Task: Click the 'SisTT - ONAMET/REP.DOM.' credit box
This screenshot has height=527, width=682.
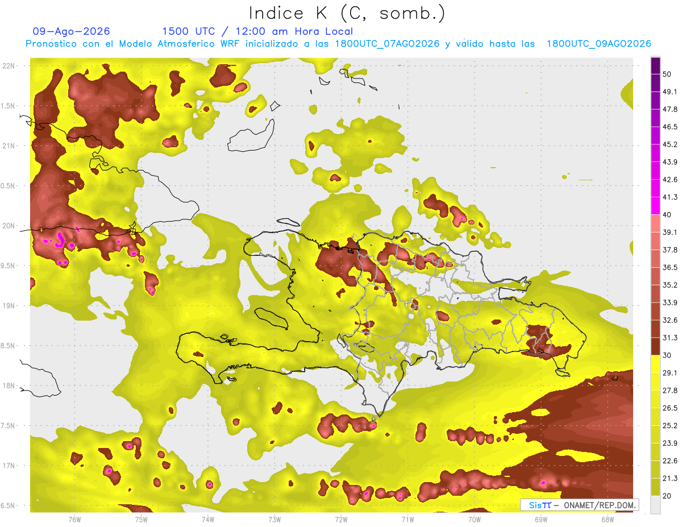Action: 579,505
